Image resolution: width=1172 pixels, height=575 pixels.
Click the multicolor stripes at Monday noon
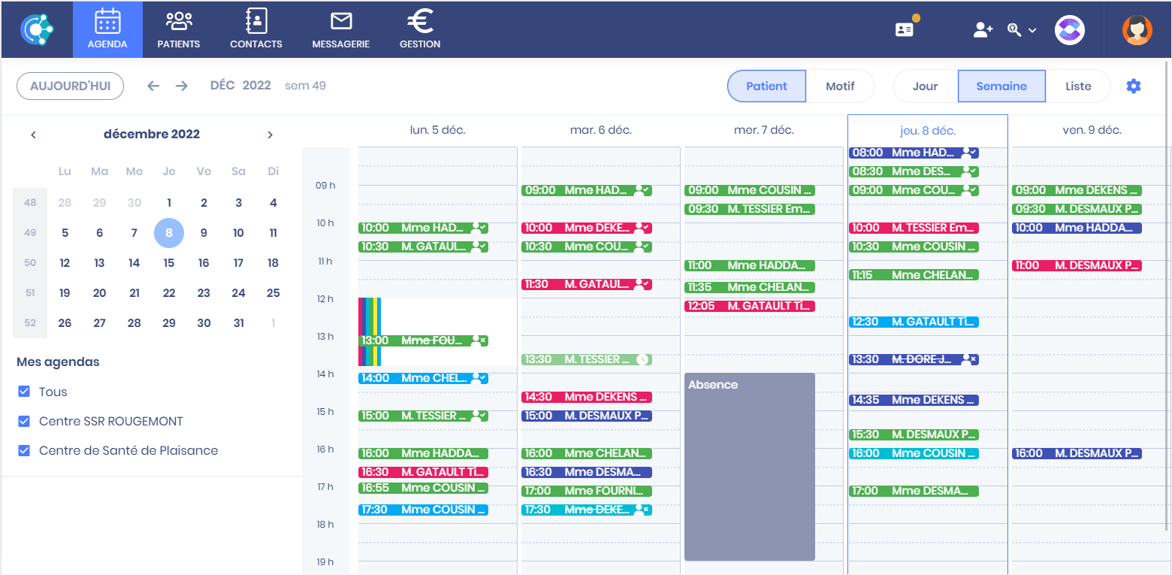click(370, 316)
